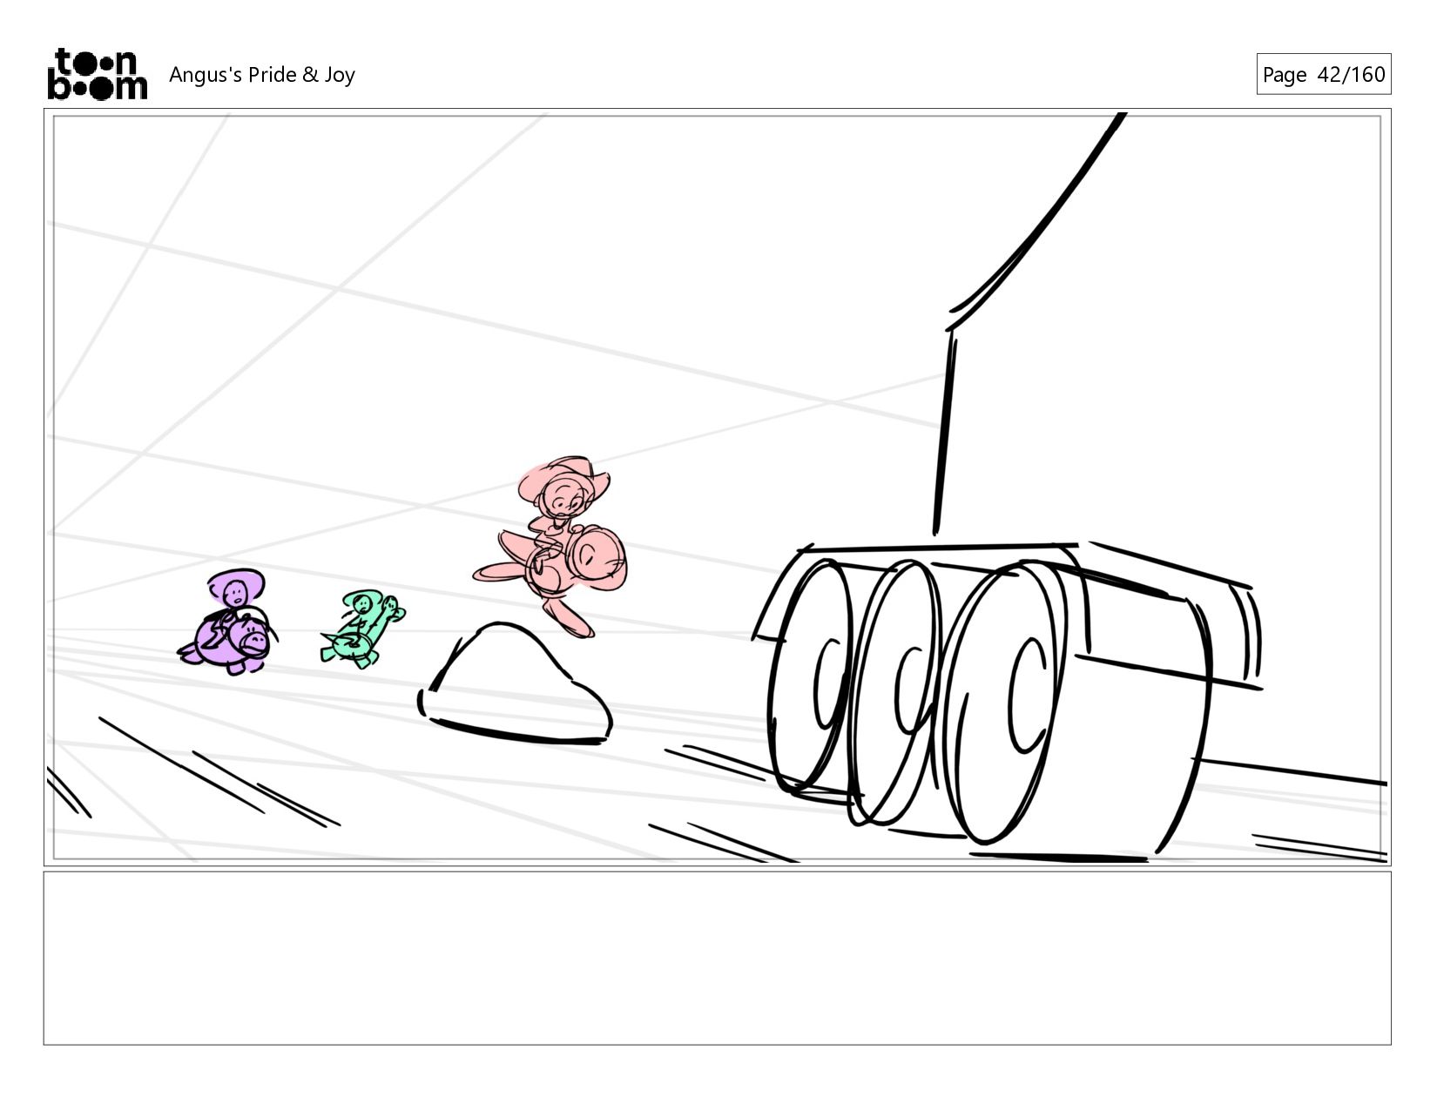The image size is (1437, 1110).
Task: Click the 'Page 42/160' page indicator
Action: click(1323, 74)
